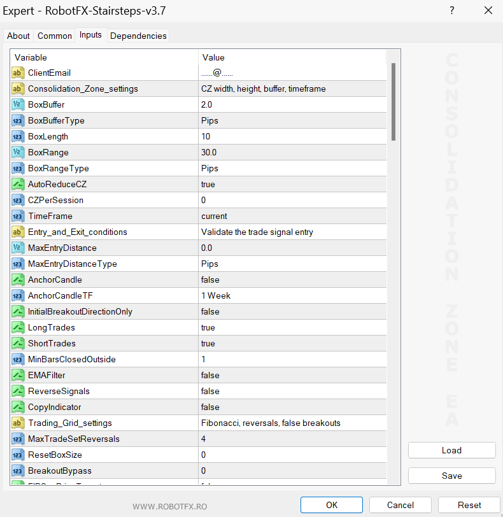Click the boolean icon beside ShortTrades
This screenshot has width=503, height=517.
18,343
